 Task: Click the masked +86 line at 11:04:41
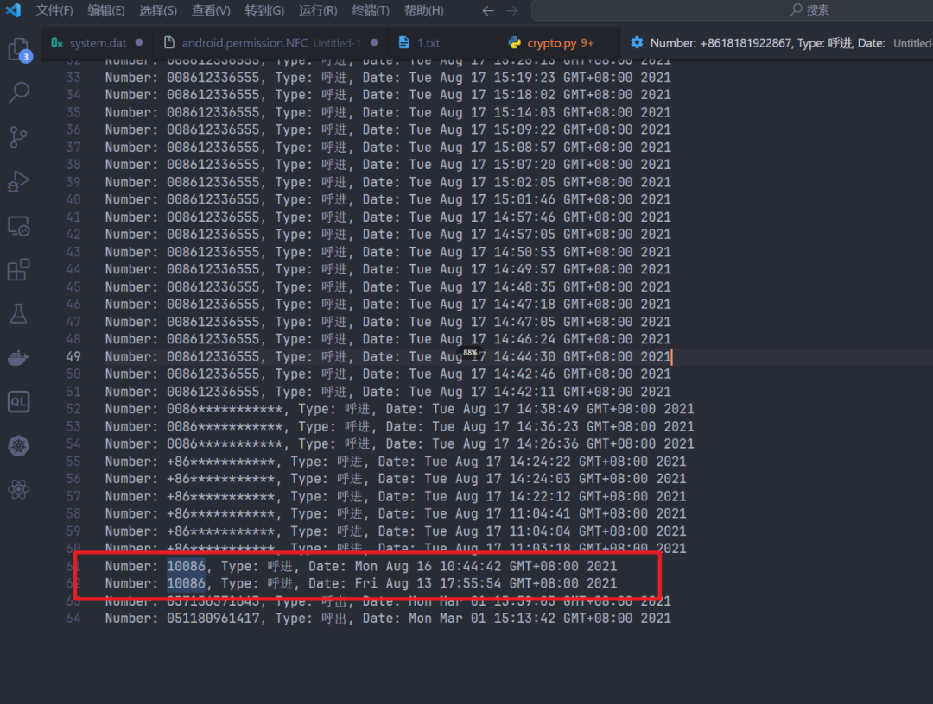tap(395, 514)
